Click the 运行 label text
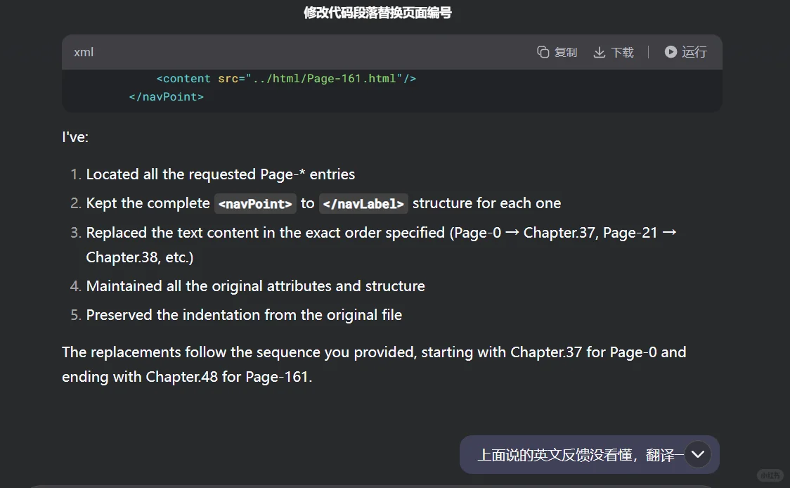The image size is (790, 488). tap(694, 52)
